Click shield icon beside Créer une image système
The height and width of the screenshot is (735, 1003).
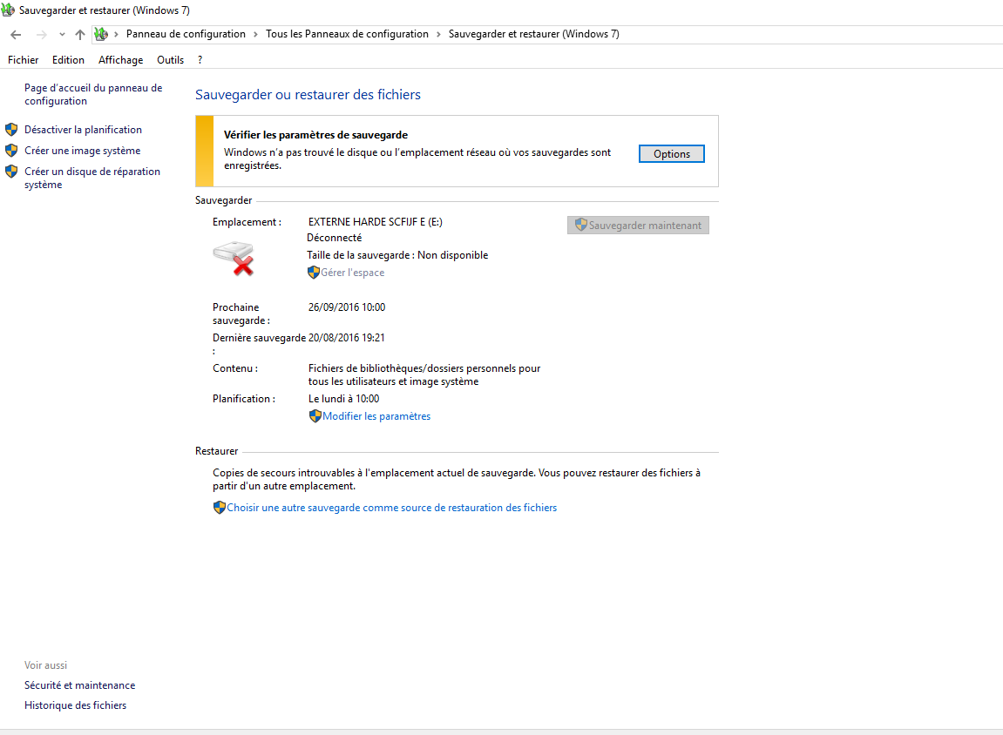(x=11, y=151)
